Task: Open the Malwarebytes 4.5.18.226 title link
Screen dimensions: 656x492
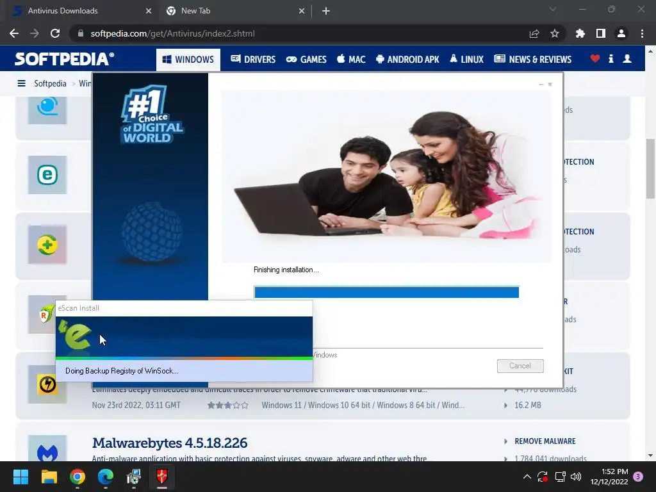Action: 170,443
